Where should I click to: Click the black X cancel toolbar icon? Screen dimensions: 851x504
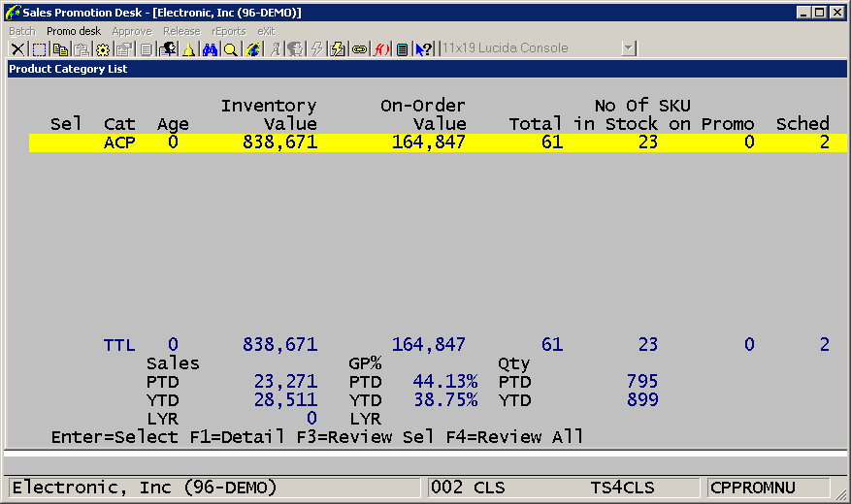click(17, 49)
